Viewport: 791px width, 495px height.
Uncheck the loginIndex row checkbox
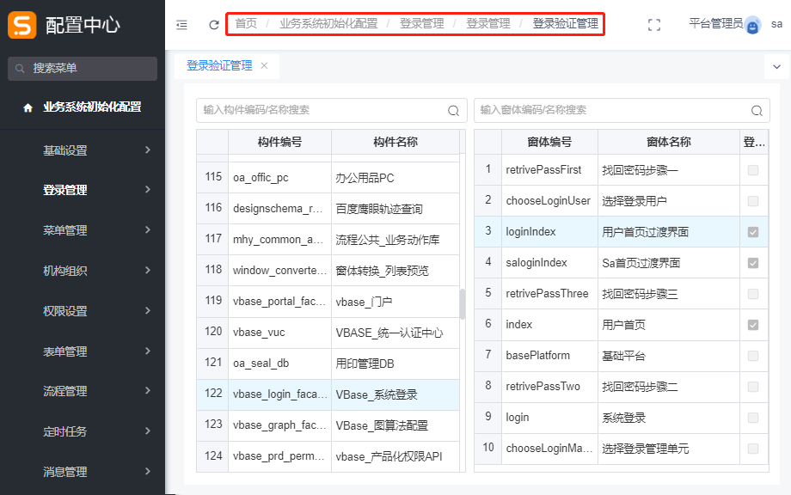pos(753,232)
